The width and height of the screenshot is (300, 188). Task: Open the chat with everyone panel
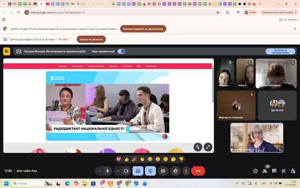274,171
